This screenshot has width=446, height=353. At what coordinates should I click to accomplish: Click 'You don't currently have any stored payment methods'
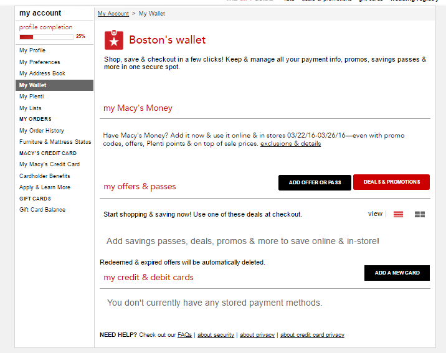pyautogui.click(x=214, y=303)
